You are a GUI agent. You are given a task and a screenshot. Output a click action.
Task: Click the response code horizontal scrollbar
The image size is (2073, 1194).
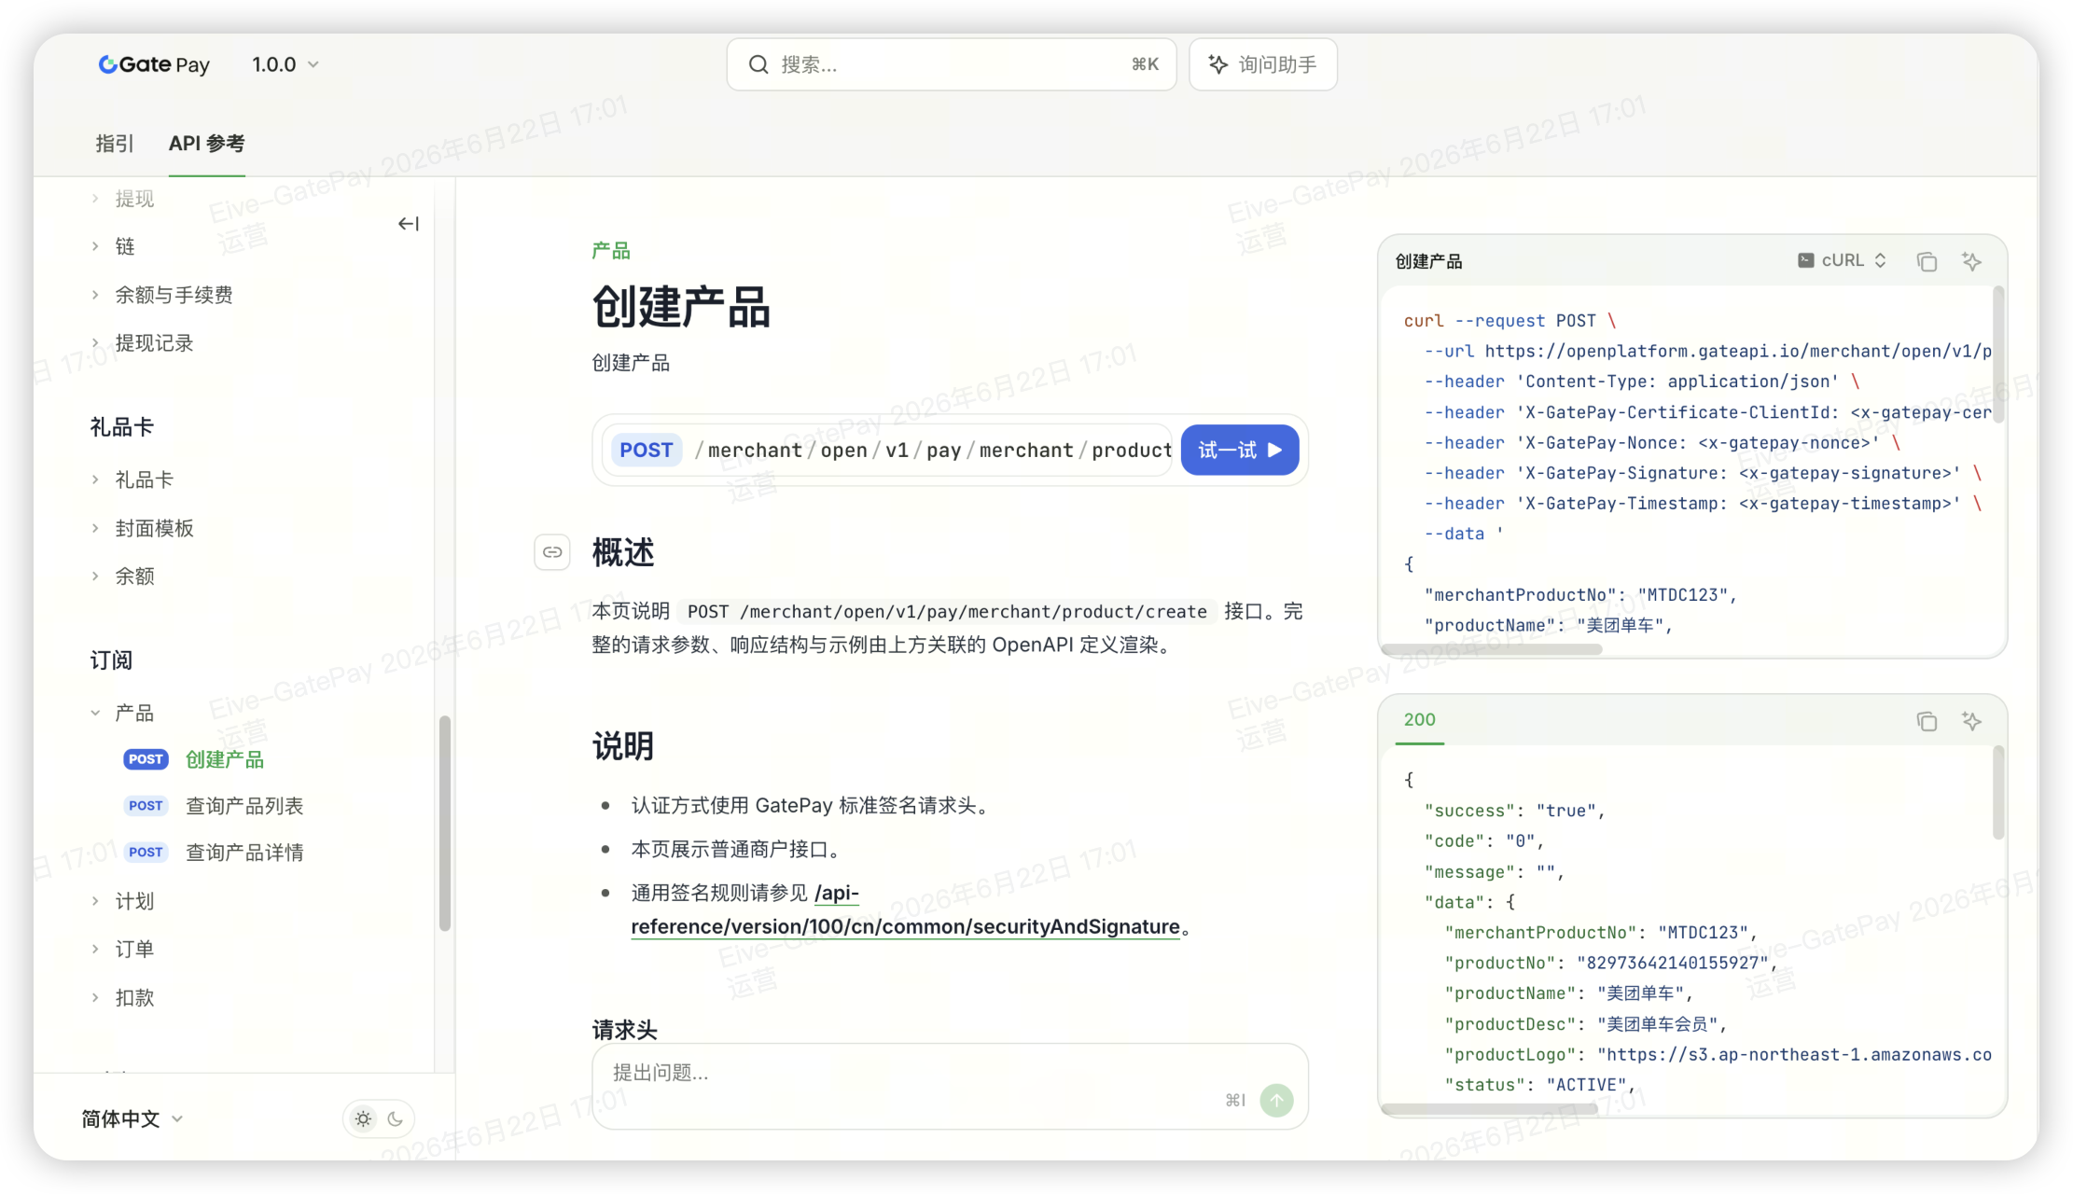[x=1490, y=1109]
